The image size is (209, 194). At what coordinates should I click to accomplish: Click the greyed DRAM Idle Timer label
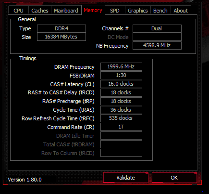coord(75,136)
